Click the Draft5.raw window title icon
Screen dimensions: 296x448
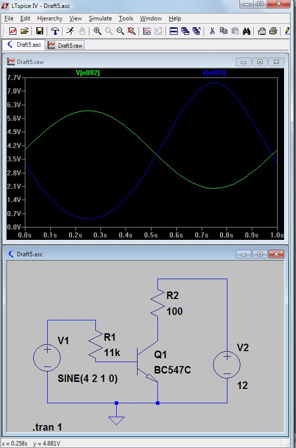[x=11, y=62]
